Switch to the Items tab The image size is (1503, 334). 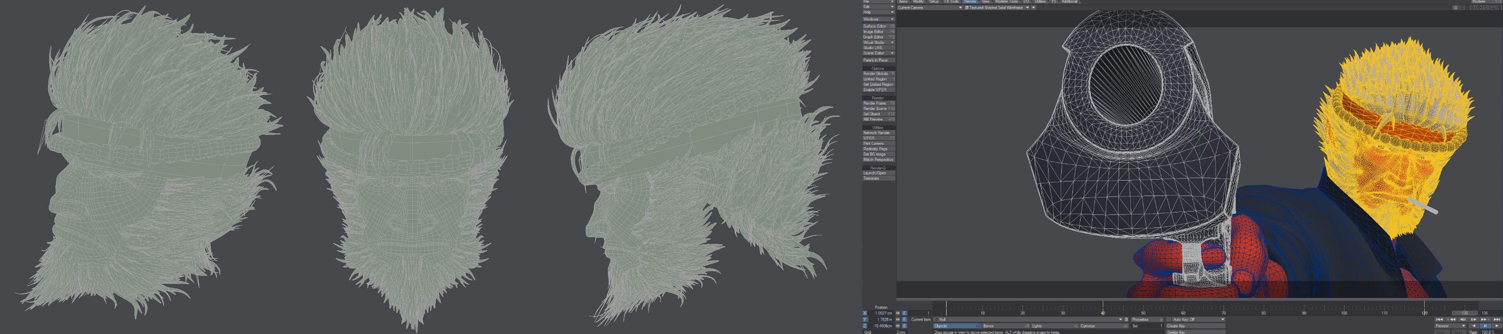click(x=903, y=2)
